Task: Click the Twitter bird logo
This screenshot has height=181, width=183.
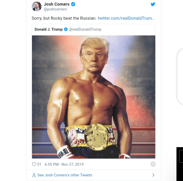Action: [153, 4]
